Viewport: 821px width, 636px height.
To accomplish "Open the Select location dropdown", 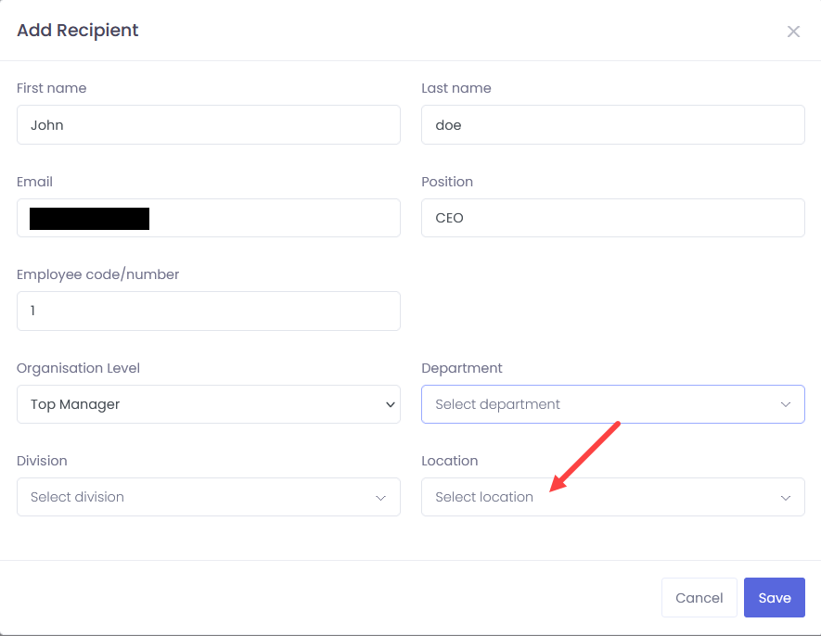I will pos(612,497).
